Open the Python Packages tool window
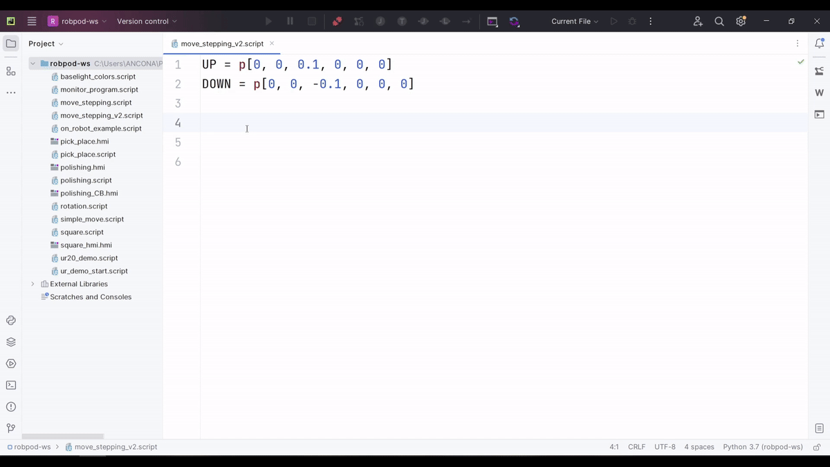The height and width of the screenshot is (467, 830). point(11,342)
